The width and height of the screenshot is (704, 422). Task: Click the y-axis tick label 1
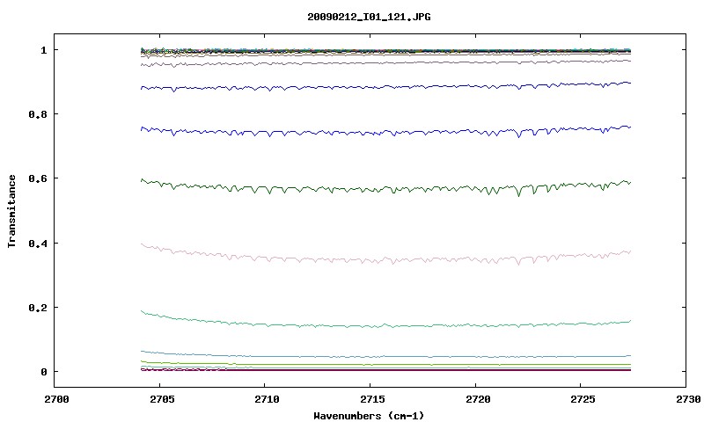coord(43,50)
